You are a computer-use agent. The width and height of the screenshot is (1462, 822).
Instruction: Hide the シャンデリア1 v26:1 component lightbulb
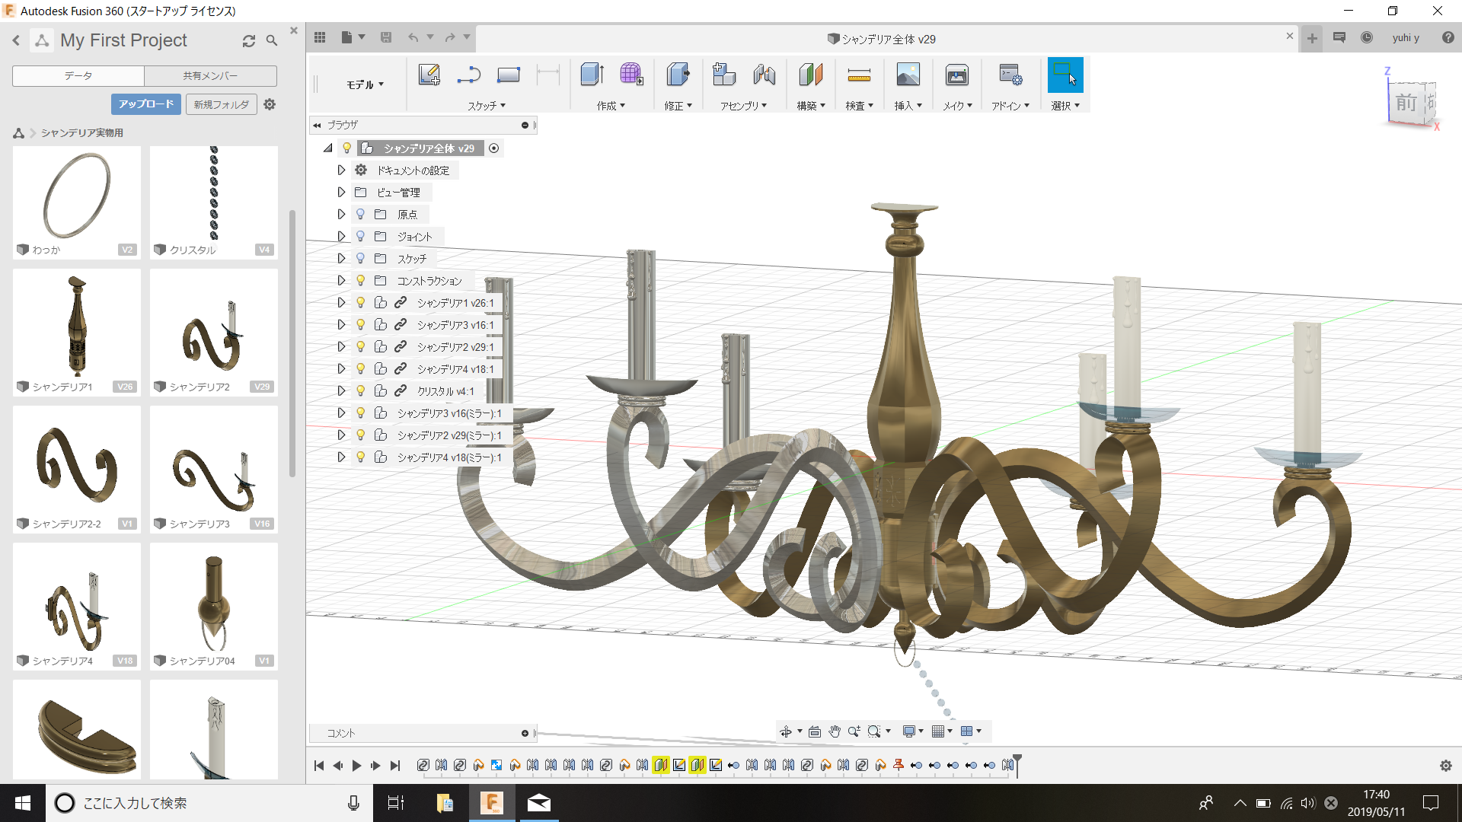[x=361, y=303]
